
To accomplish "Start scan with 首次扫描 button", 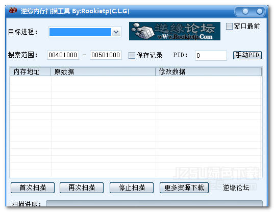I will pyautogui.click(x=33, y=187).
